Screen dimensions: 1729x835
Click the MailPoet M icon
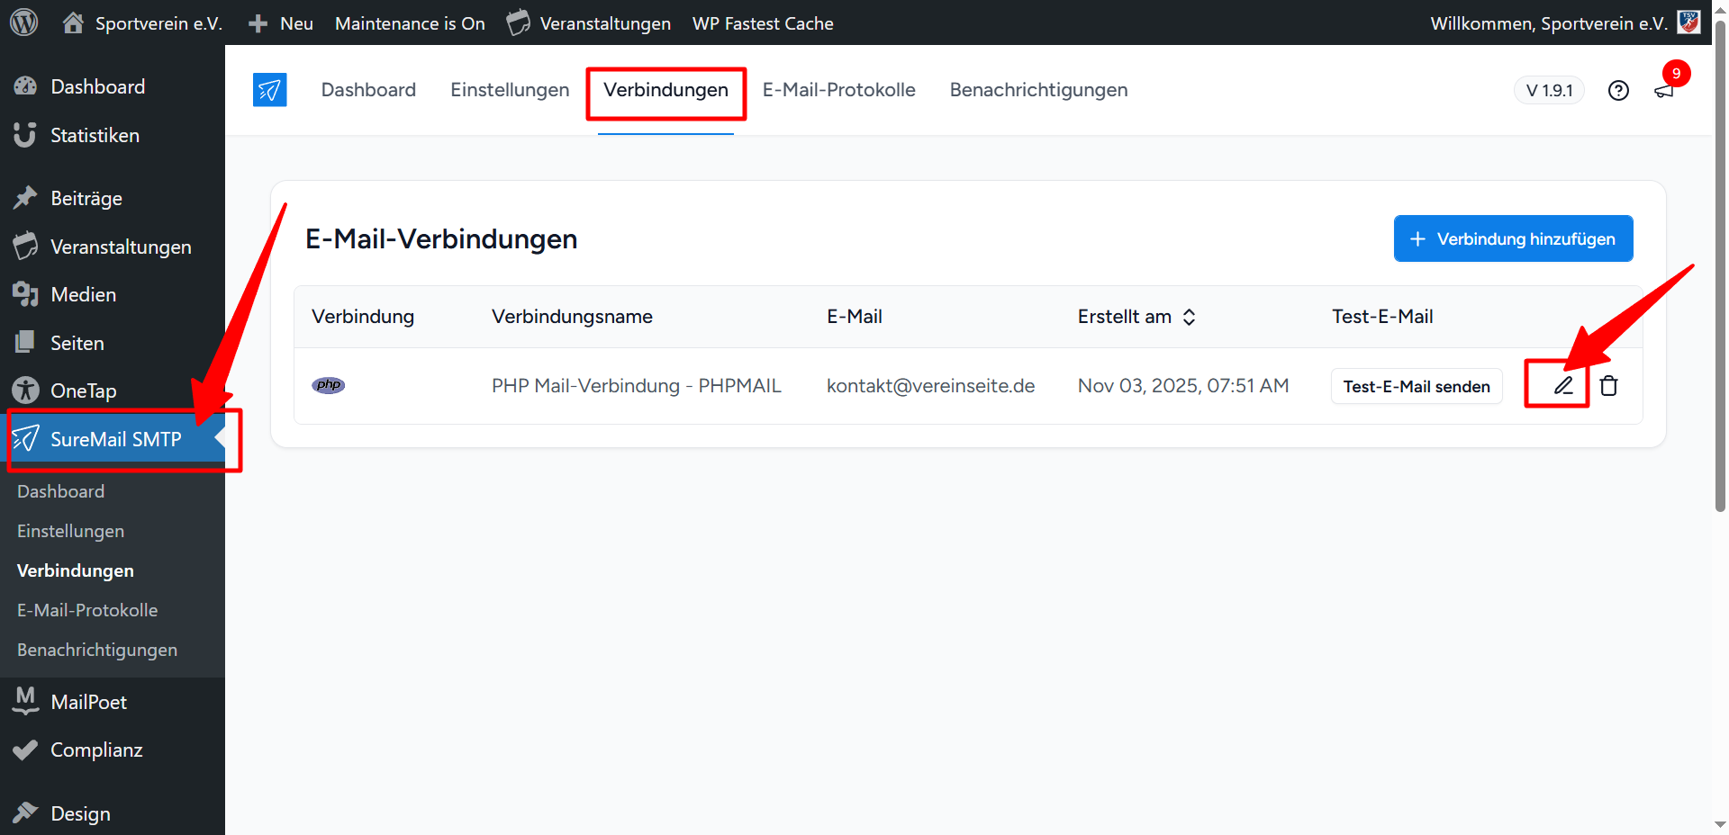coord(25,701)
